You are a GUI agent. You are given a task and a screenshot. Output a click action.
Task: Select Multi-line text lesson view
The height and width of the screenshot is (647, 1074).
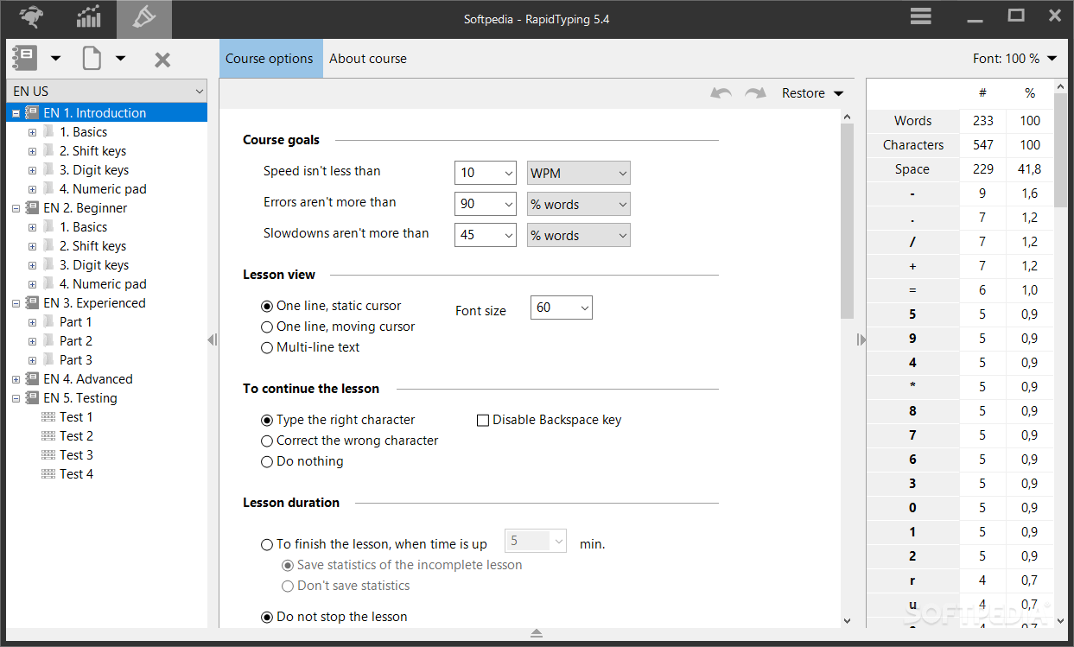point(267,348)
